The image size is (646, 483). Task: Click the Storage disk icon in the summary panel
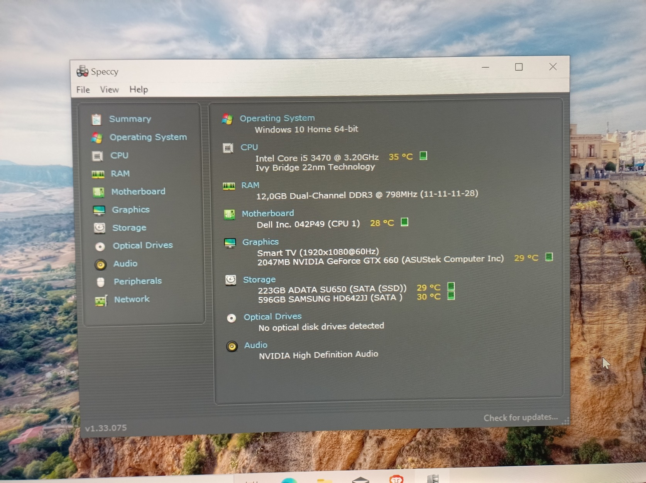(231, 280)
